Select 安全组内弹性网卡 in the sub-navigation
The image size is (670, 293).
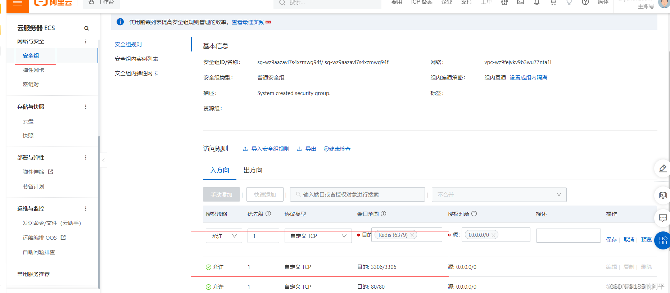(x=136, y=73)
